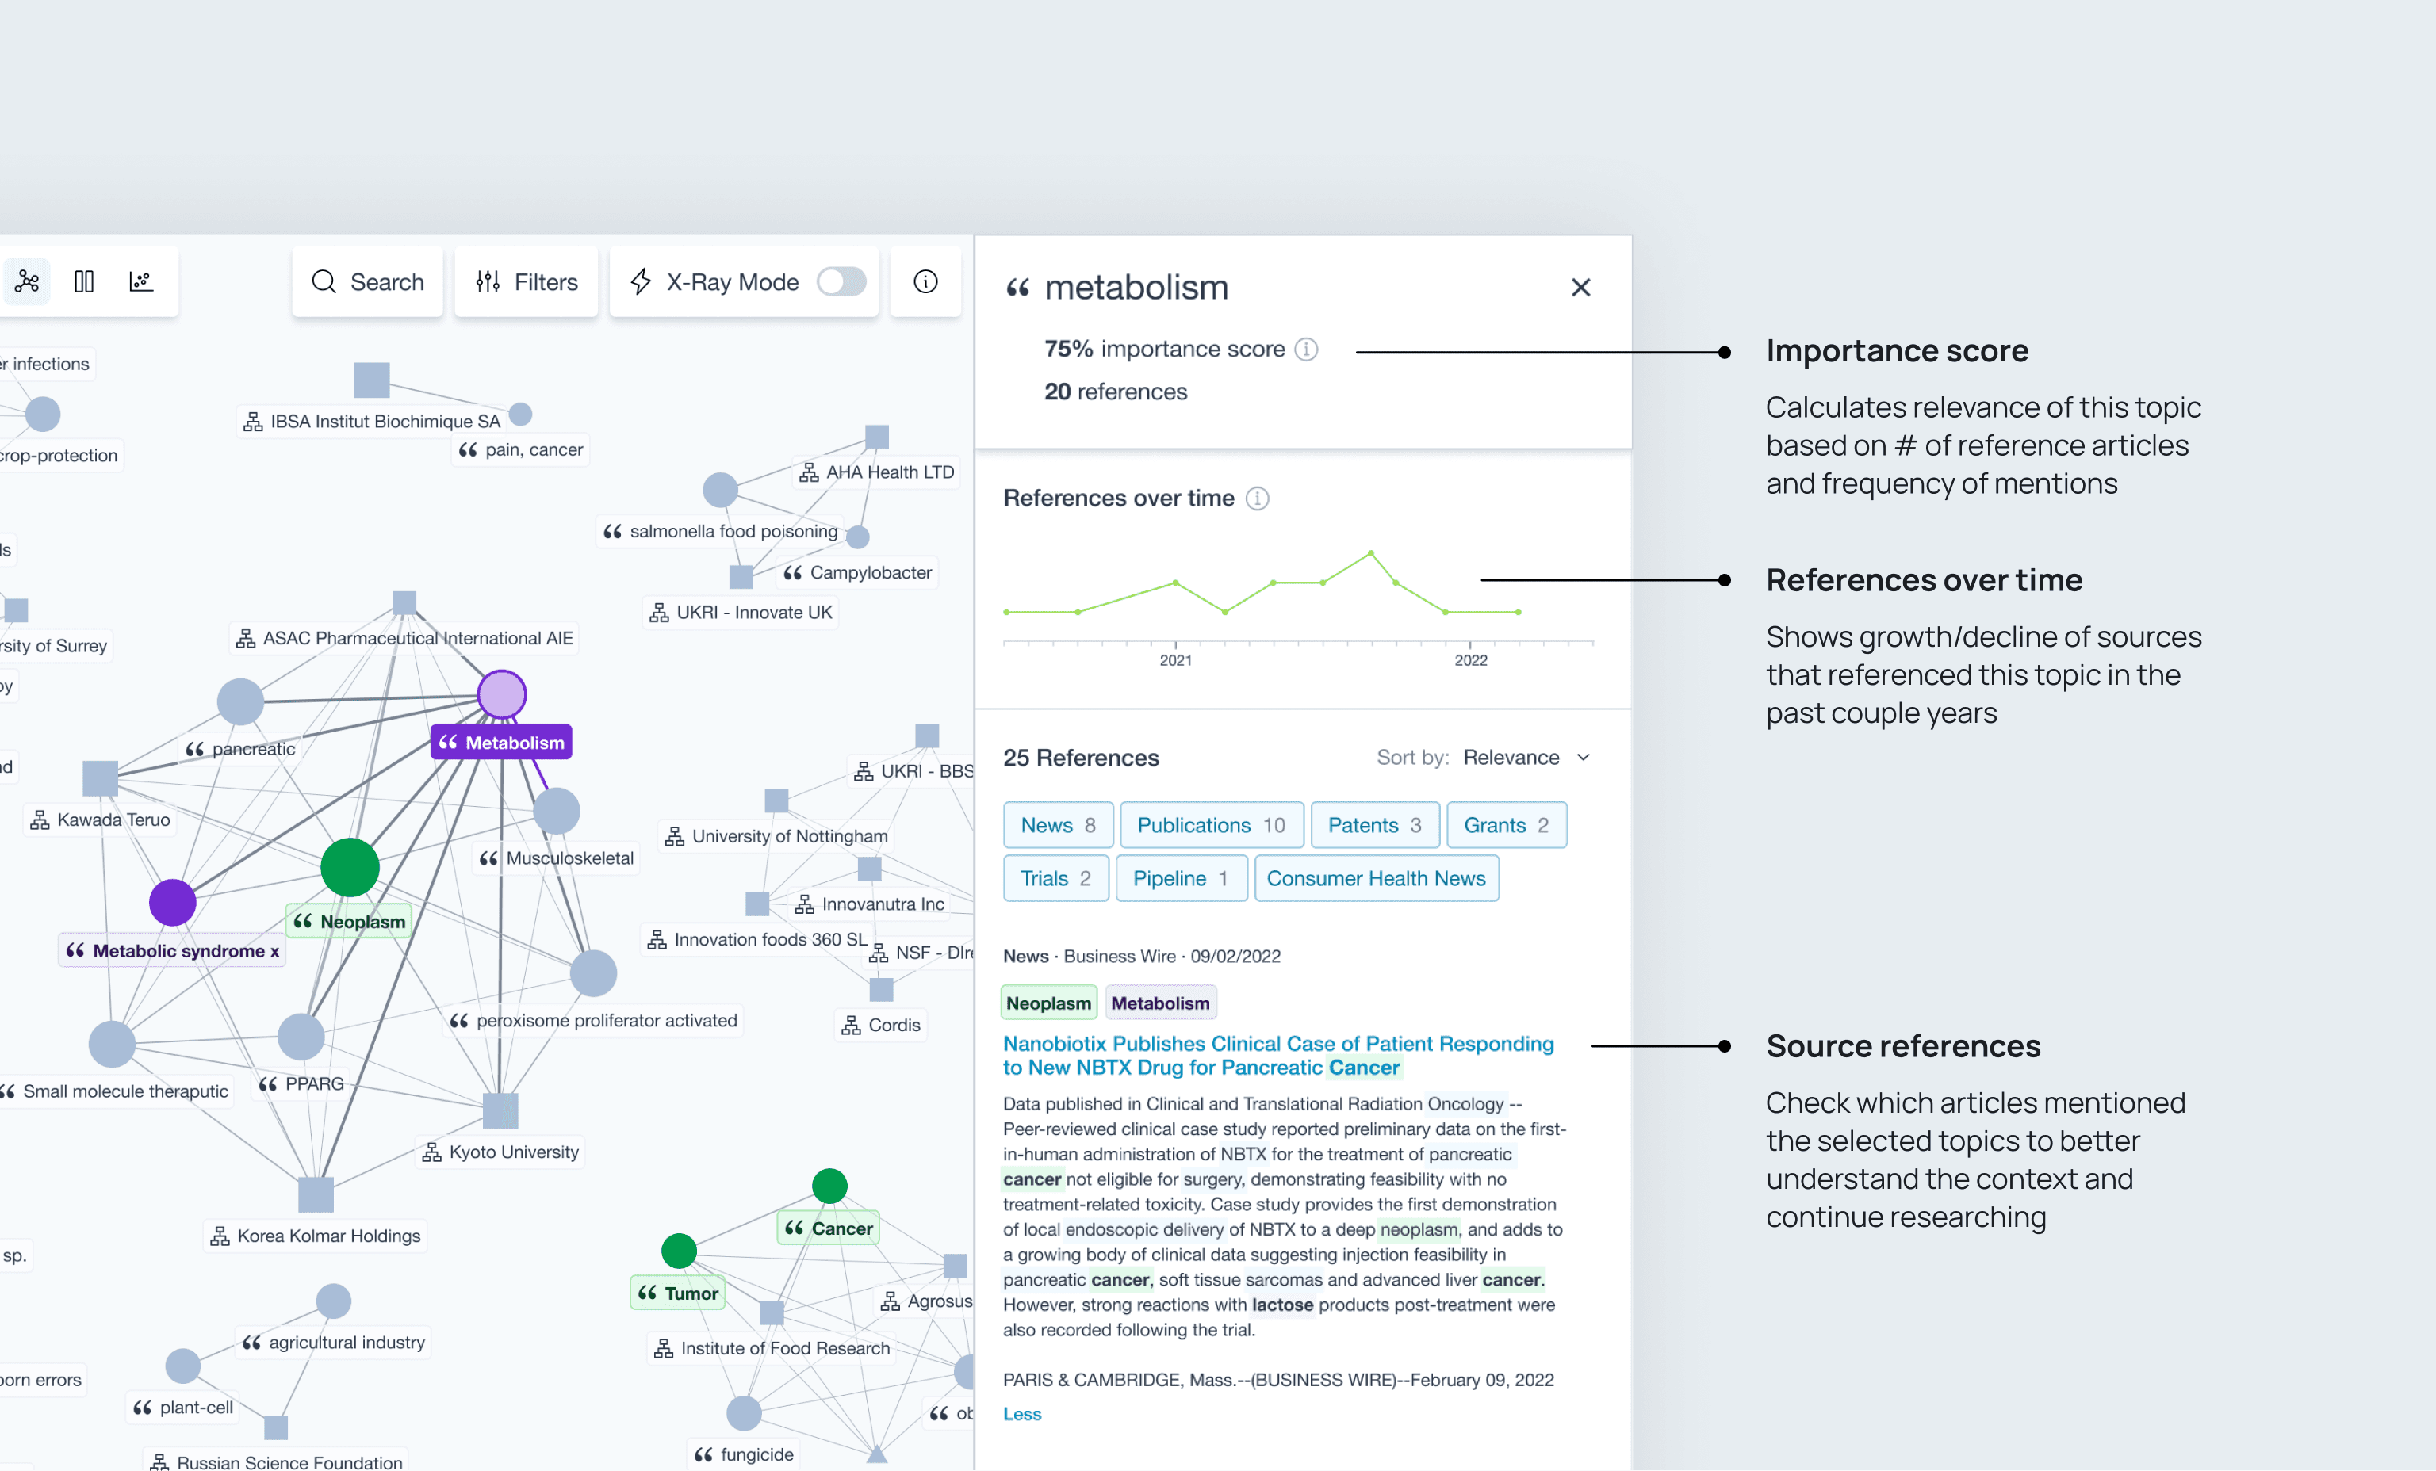Open the Sort by Relevance dropdown

[1526, 758]
